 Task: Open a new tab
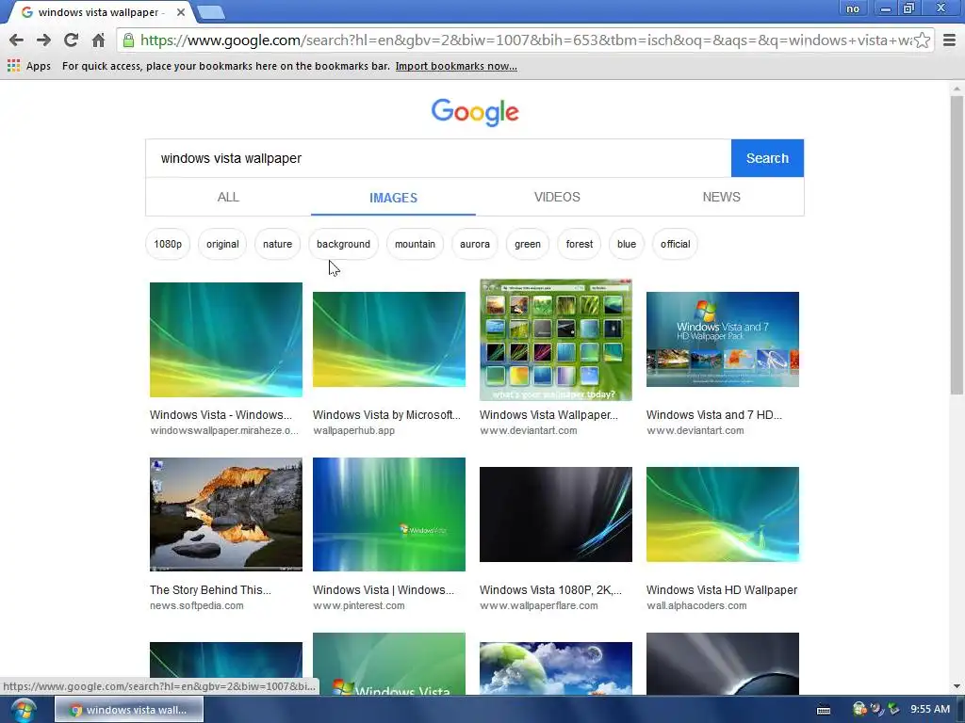pos(211,12)
